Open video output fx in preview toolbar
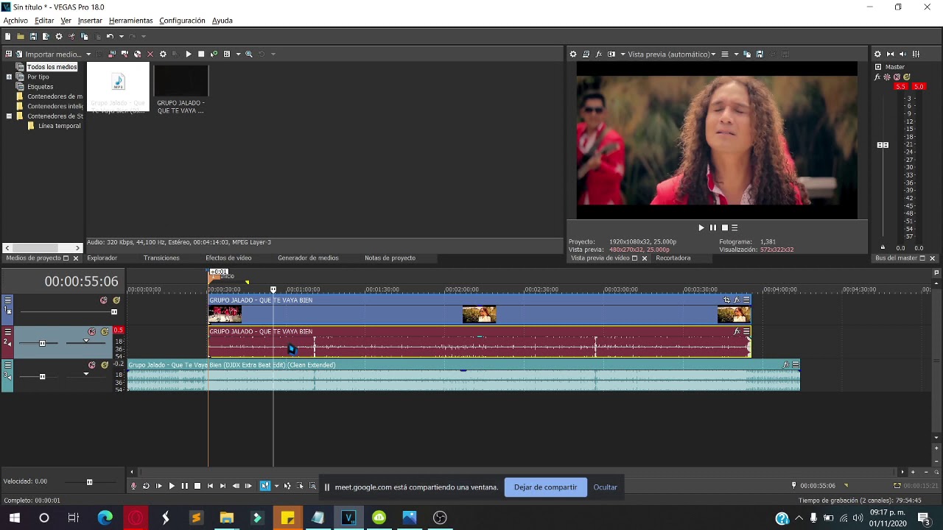The width and height of the screenshot is (943, 530). (599, 54)
